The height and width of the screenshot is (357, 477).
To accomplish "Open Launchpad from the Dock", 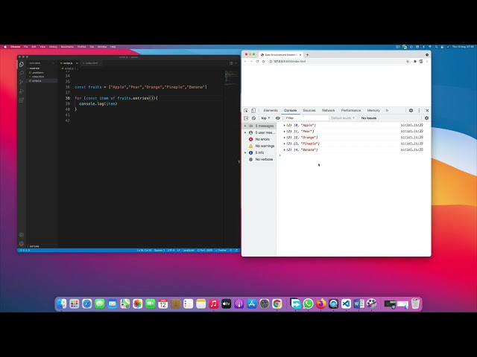I will [x=75, y=303].
